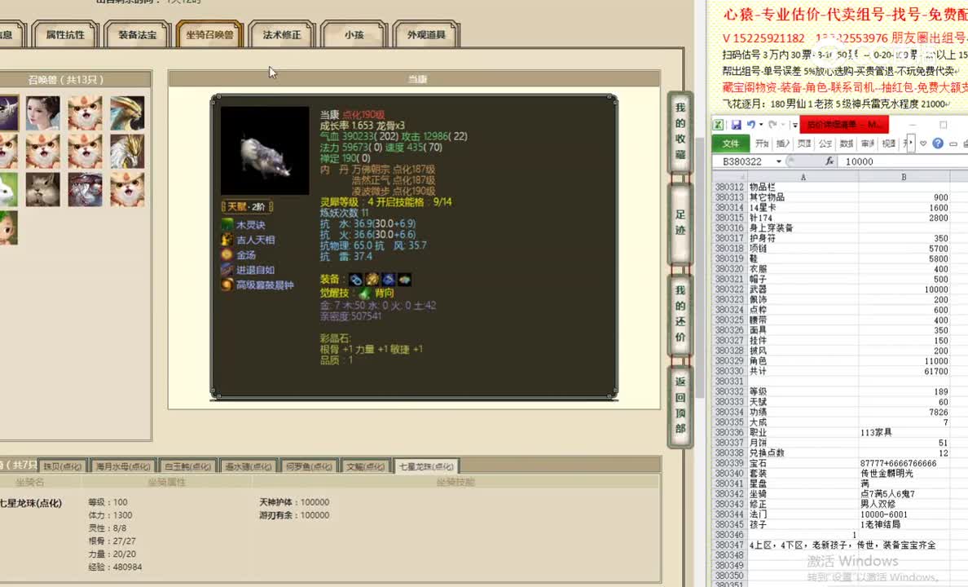The height and width of the screenshot is (587, 968).
Task: Switch to the 开始 ribbon tab
Action: pyautogui.click(x=763, y=143)
